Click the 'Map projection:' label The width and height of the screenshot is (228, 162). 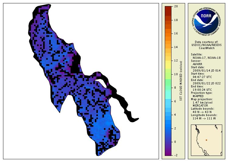tap(202, 99)
